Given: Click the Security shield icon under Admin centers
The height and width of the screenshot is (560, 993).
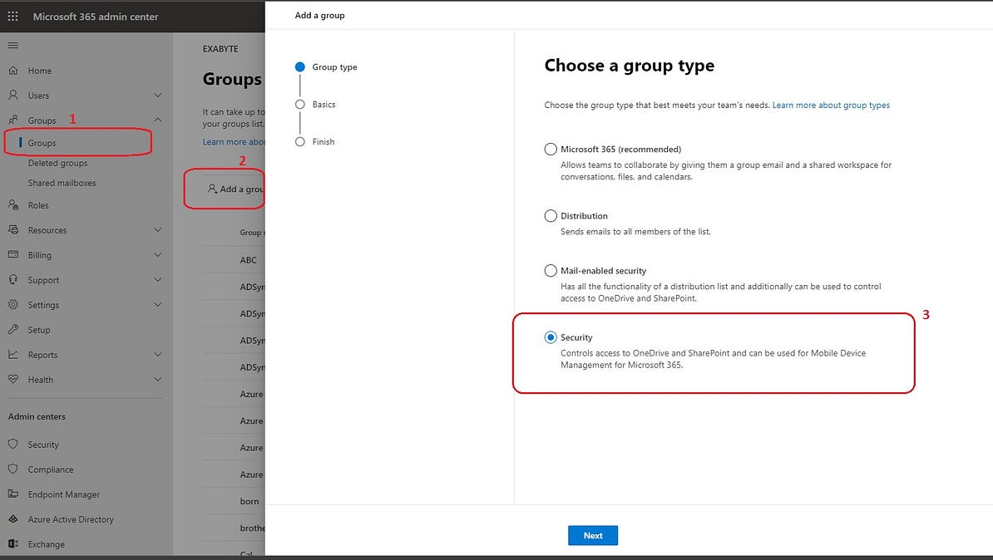Looking at the screenshot, I should click(12, 445).
